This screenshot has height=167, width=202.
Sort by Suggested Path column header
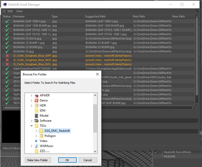[108, 16]
